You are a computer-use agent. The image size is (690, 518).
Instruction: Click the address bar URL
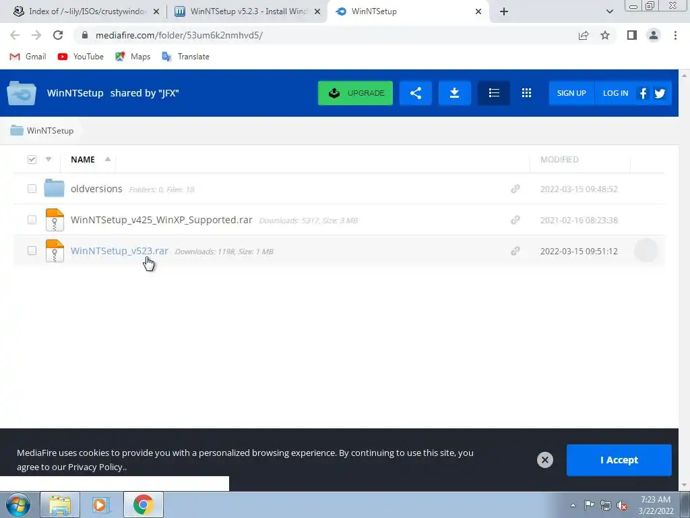click(179, 35)
